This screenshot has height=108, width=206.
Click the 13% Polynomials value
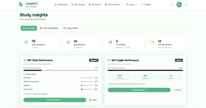coord(96,89)
